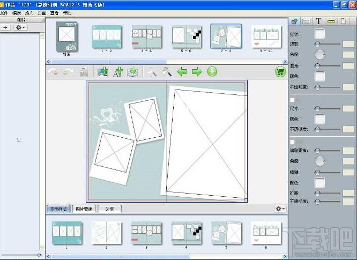The image size is (357, 260).
Task: Open the gear dropdown beside template tabs
Action: (280, 209)
